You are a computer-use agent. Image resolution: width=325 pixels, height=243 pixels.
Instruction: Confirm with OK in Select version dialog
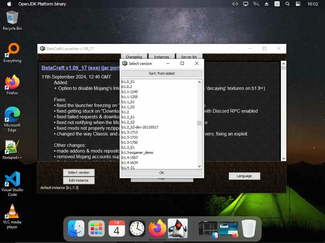(162, 173)
